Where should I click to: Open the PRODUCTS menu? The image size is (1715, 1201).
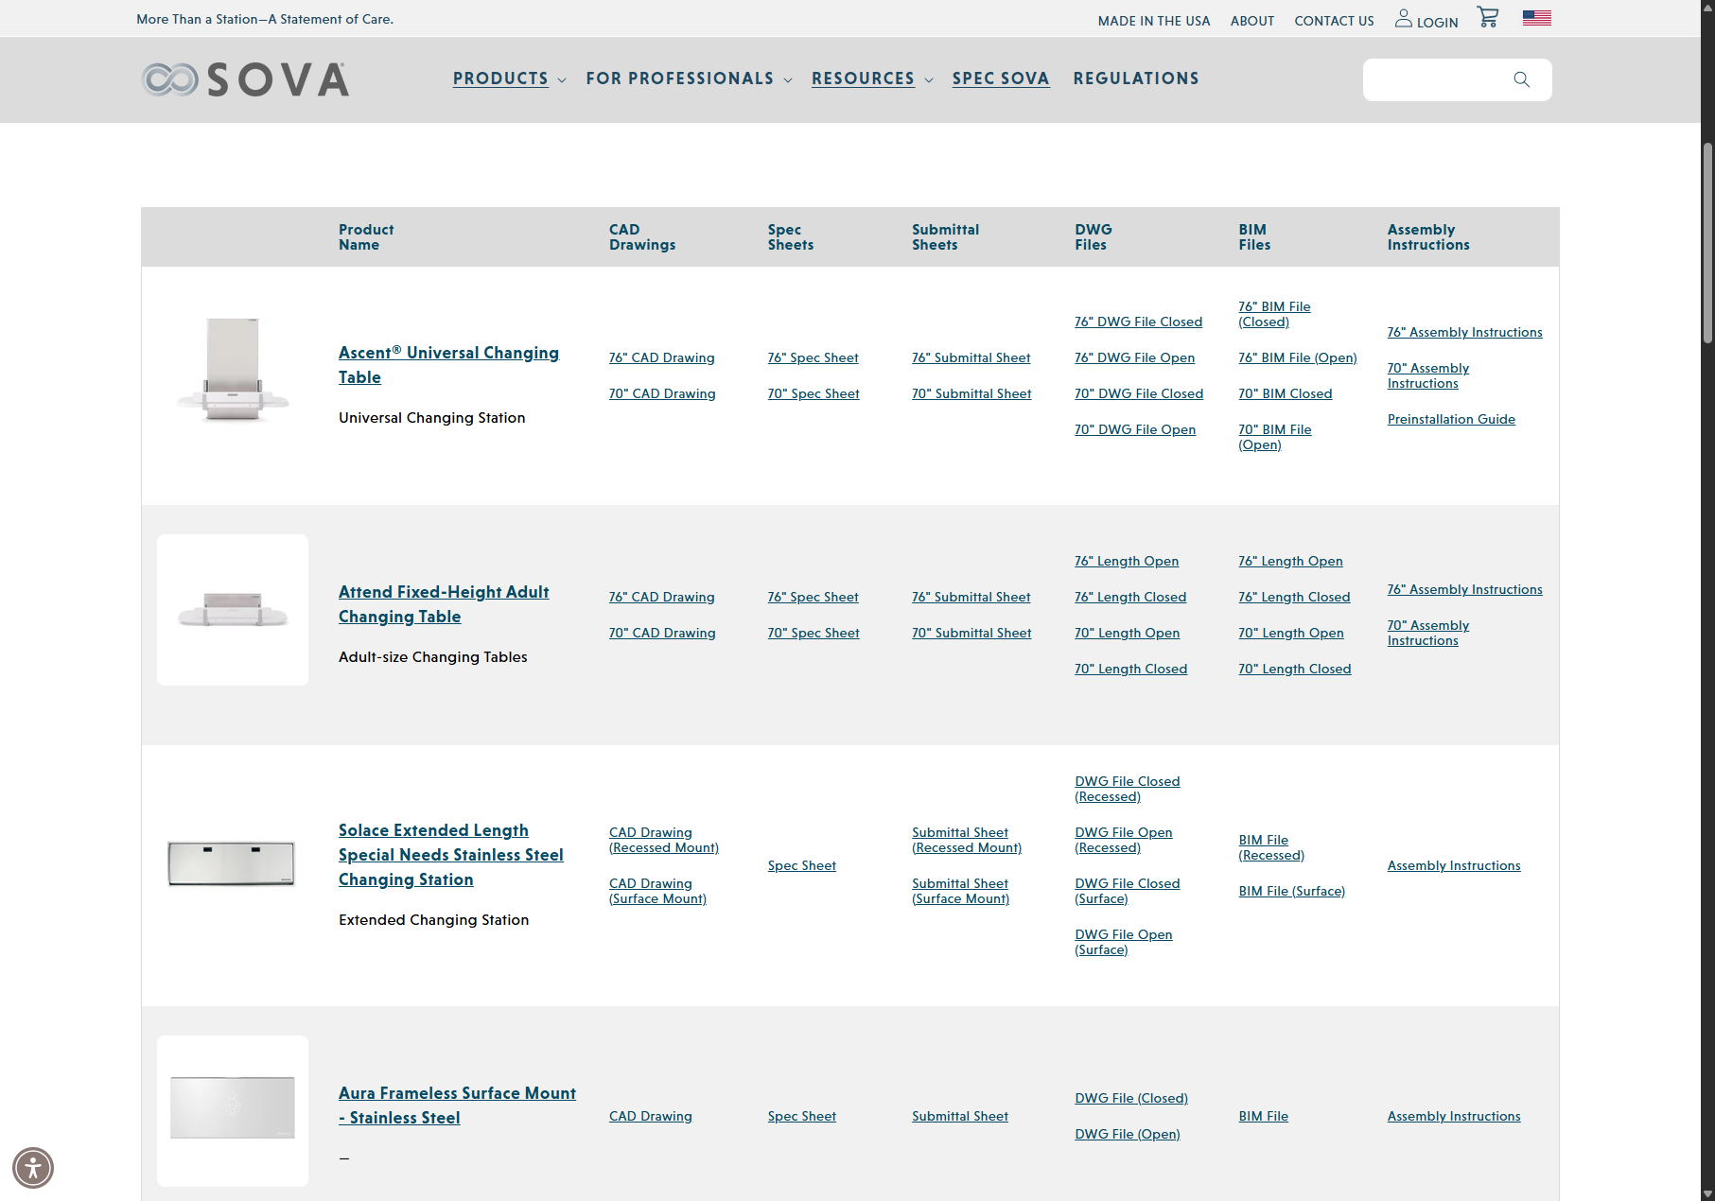point(500,78)
